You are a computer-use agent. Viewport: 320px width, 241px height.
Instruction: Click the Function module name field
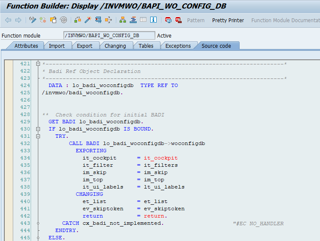click(x=109, y=35)
